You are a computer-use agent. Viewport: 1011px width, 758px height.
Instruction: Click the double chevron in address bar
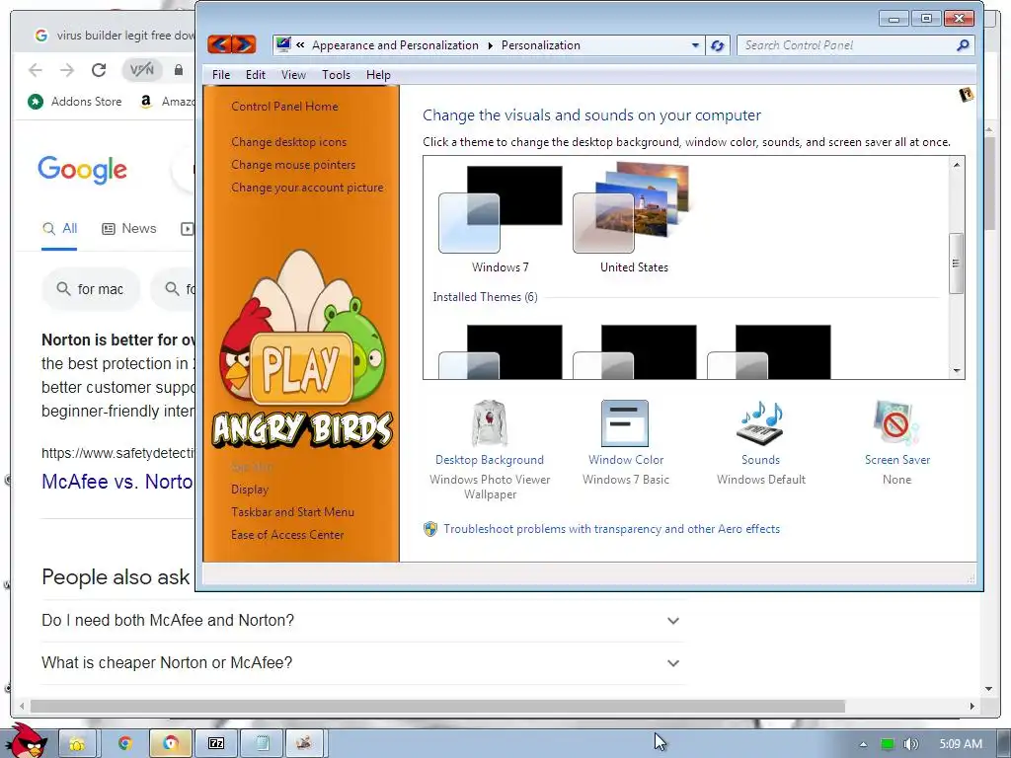300,45
